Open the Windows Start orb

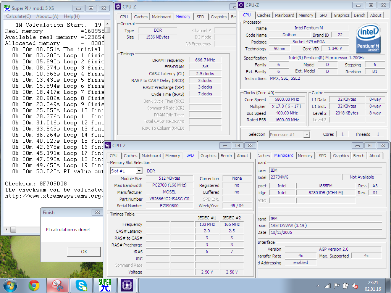[10, 285]
